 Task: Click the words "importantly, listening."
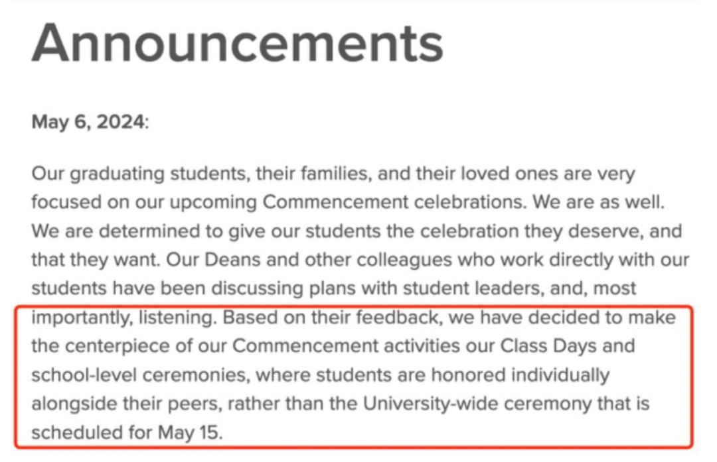click(x=124, y=318)
